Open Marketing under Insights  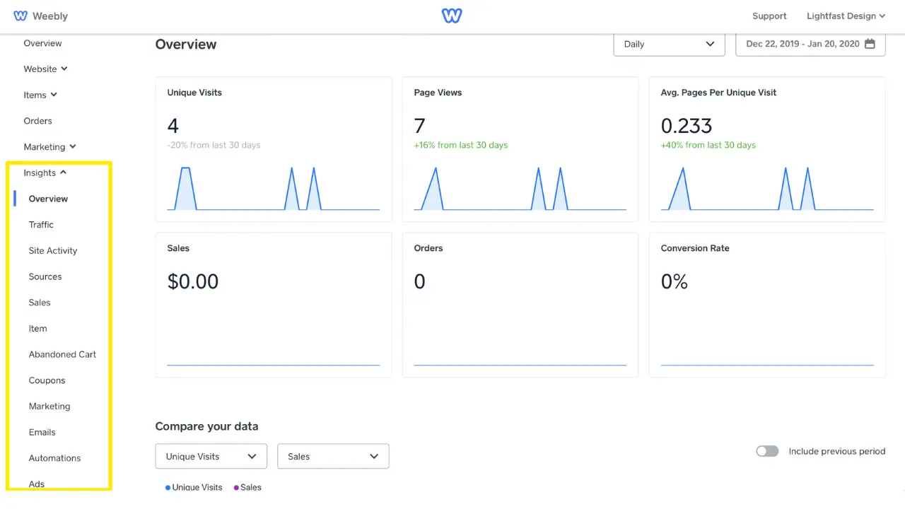[49, 406]
